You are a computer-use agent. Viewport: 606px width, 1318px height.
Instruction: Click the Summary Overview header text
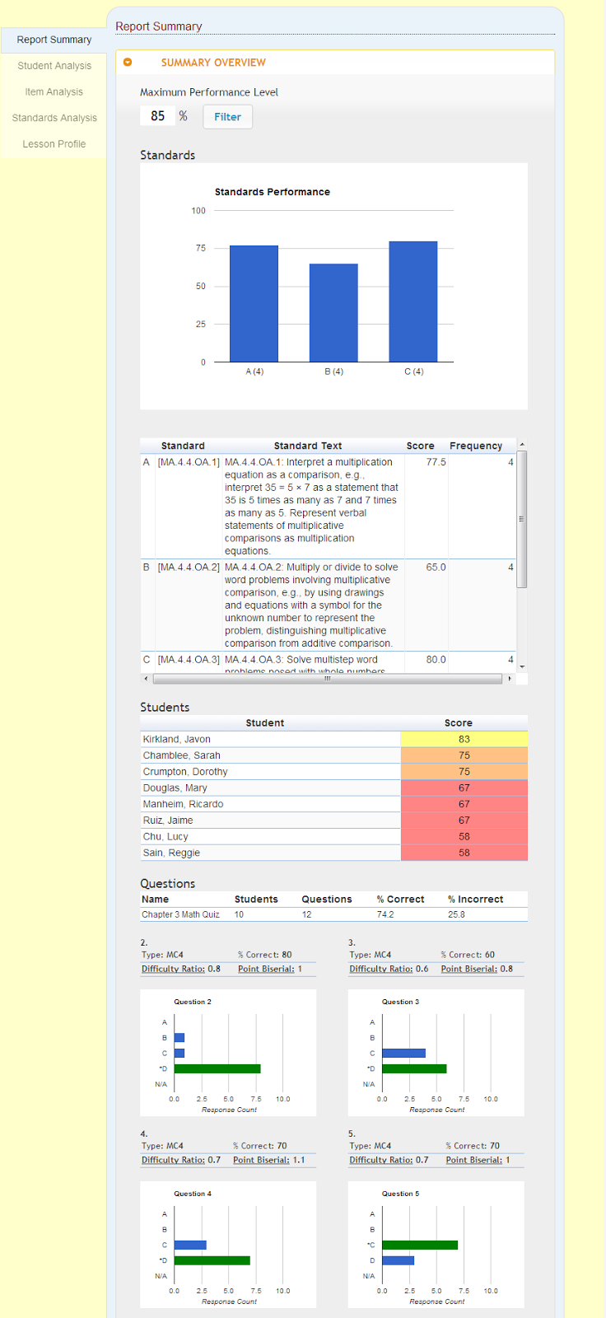(213, 63)
